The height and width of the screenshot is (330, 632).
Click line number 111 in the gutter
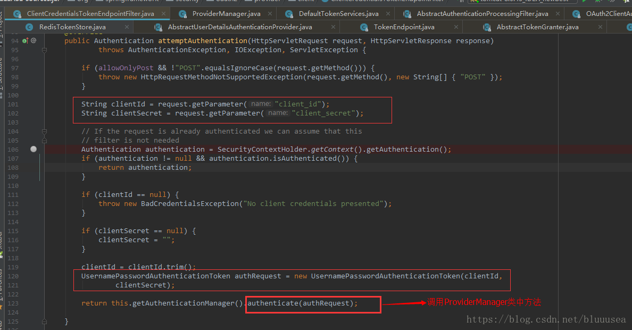[13, 195]
